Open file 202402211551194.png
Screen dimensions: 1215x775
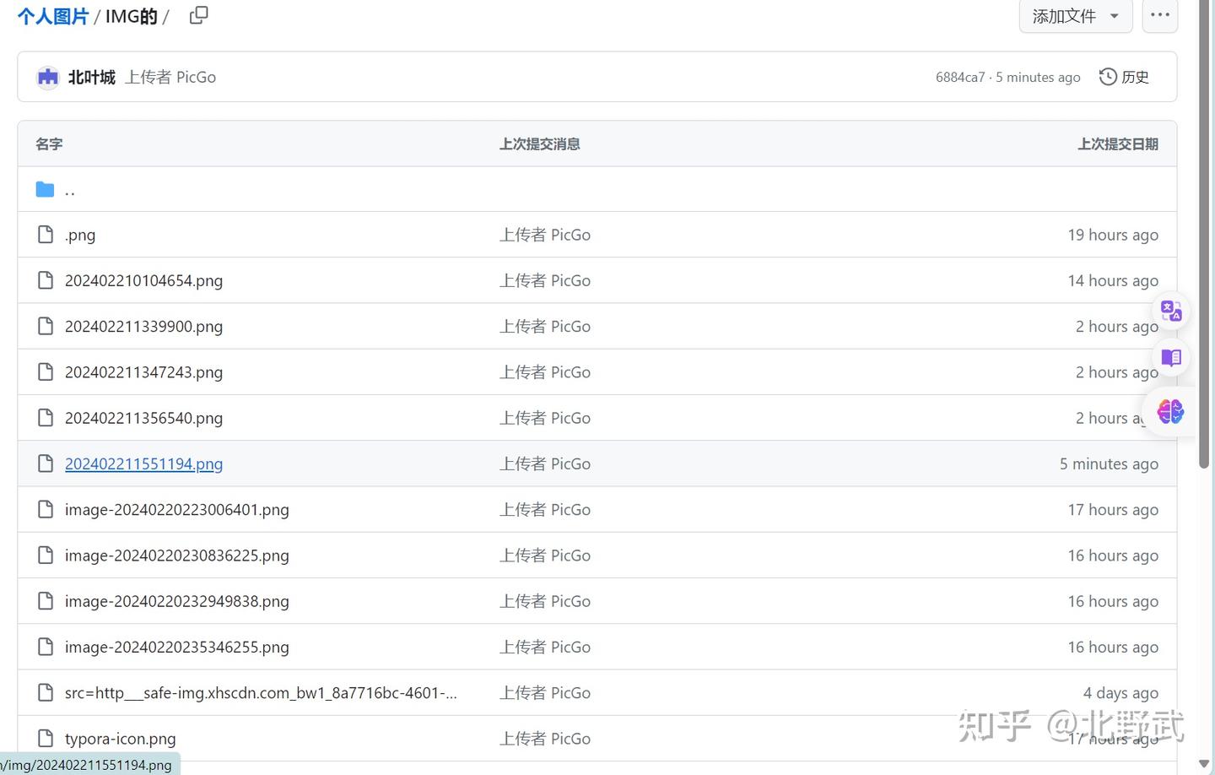pyautogui.click(x=143, y=463)
